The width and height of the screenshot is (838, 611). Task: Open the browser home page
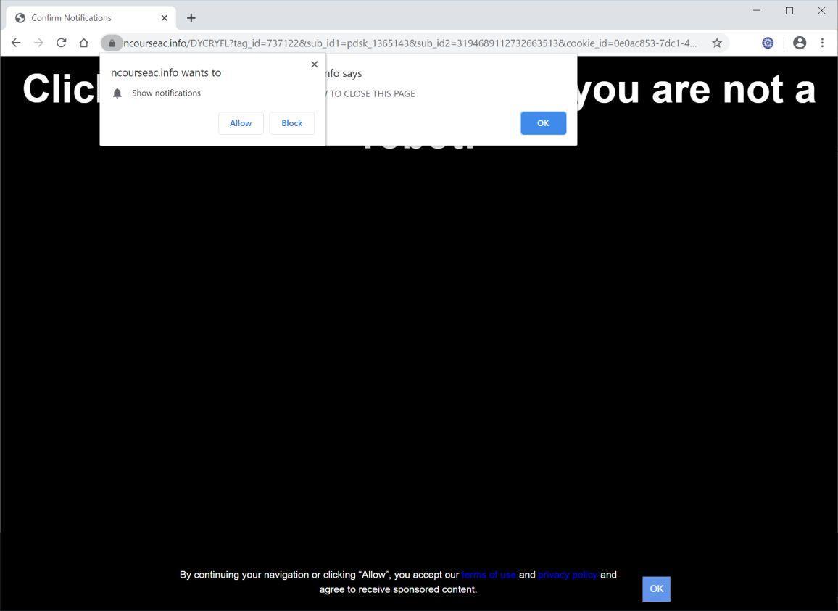click(x=83, y=43)
